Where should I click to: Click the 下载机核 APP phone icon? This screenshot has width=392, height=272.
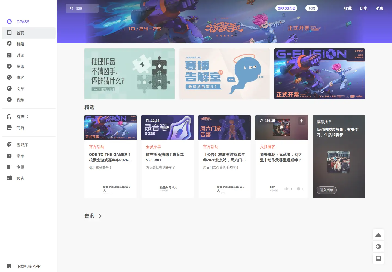click(x=9, y=266)
